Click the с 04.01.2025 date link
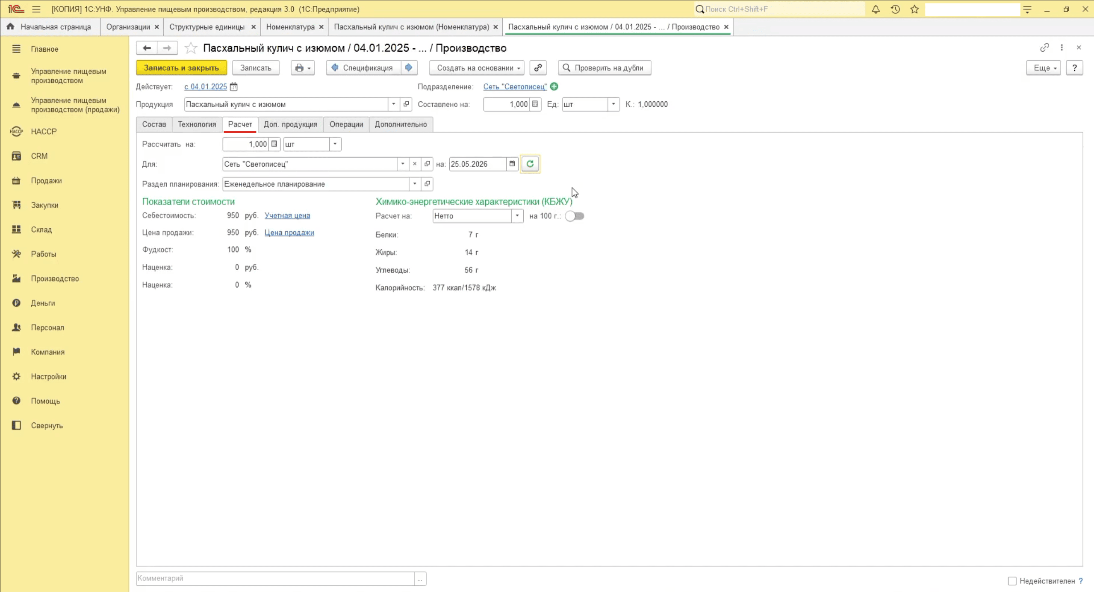The image size is (1094, 592). coord(206,87)
